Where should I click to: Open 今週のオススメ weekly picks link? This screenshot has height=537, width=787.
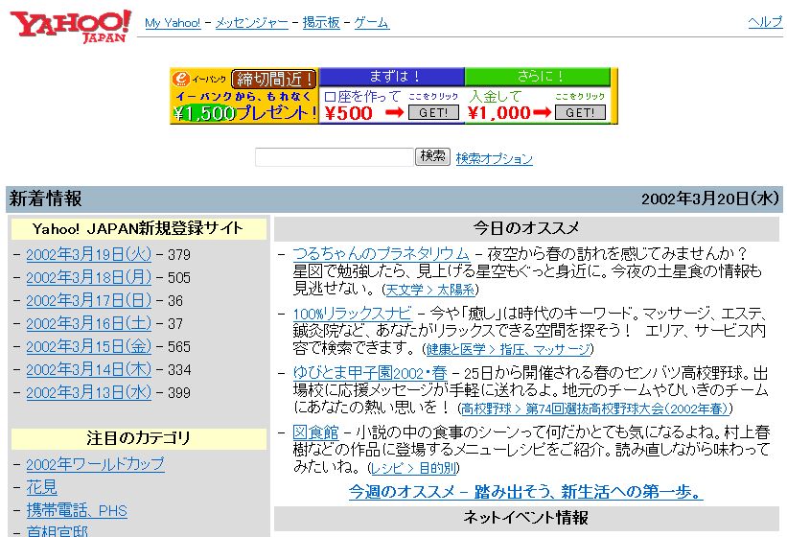(525, 492)
